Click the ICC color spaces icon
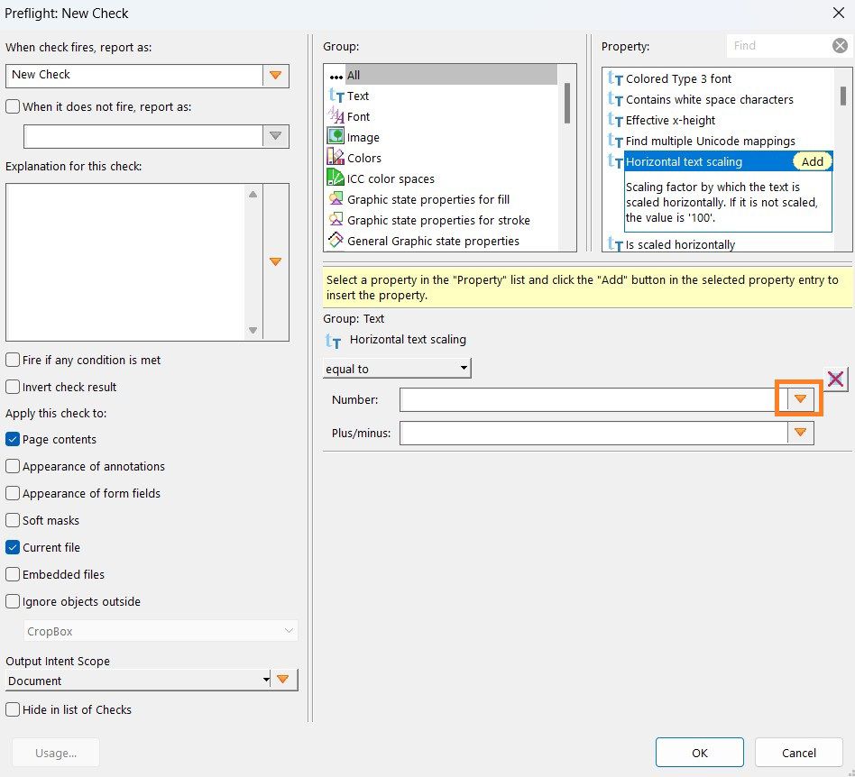The width and height of the screenshot is (855, 777). pos(336,178)
